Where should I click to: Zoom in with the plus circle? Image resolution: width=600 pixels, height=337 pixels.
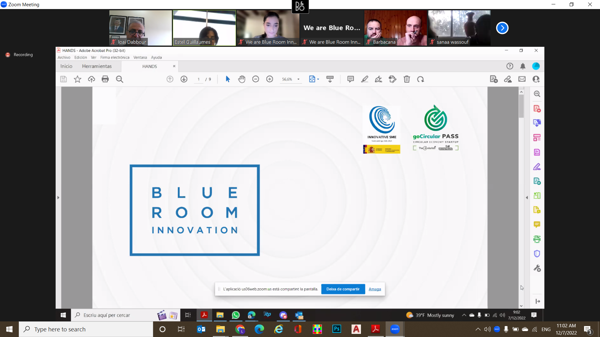[270, 79]
